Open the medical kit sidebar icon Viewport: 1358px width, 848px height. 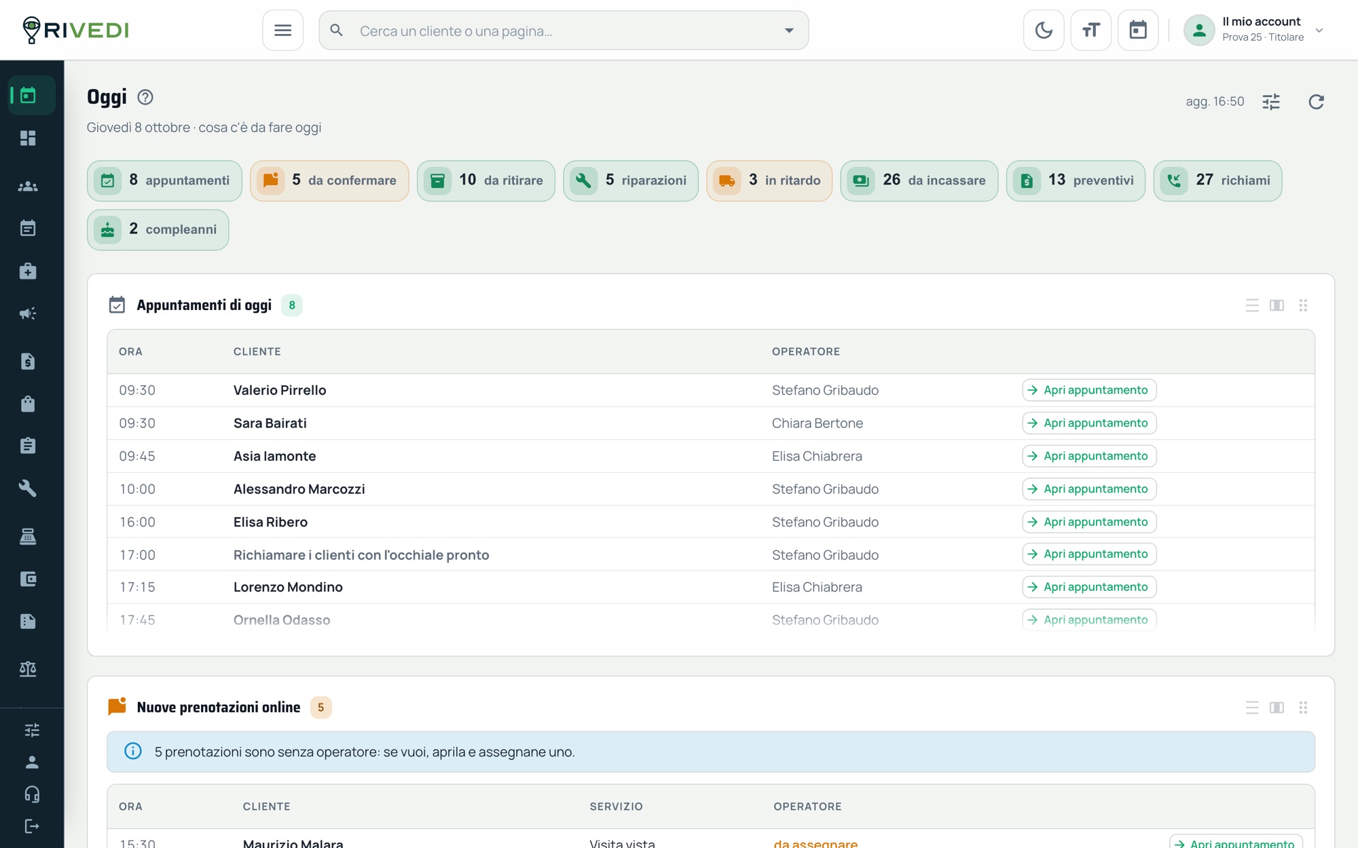point(28,271)
